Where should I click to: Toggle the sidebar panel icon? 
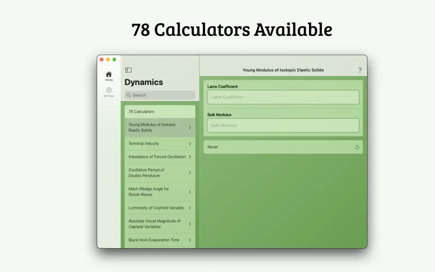click(128, 70)
